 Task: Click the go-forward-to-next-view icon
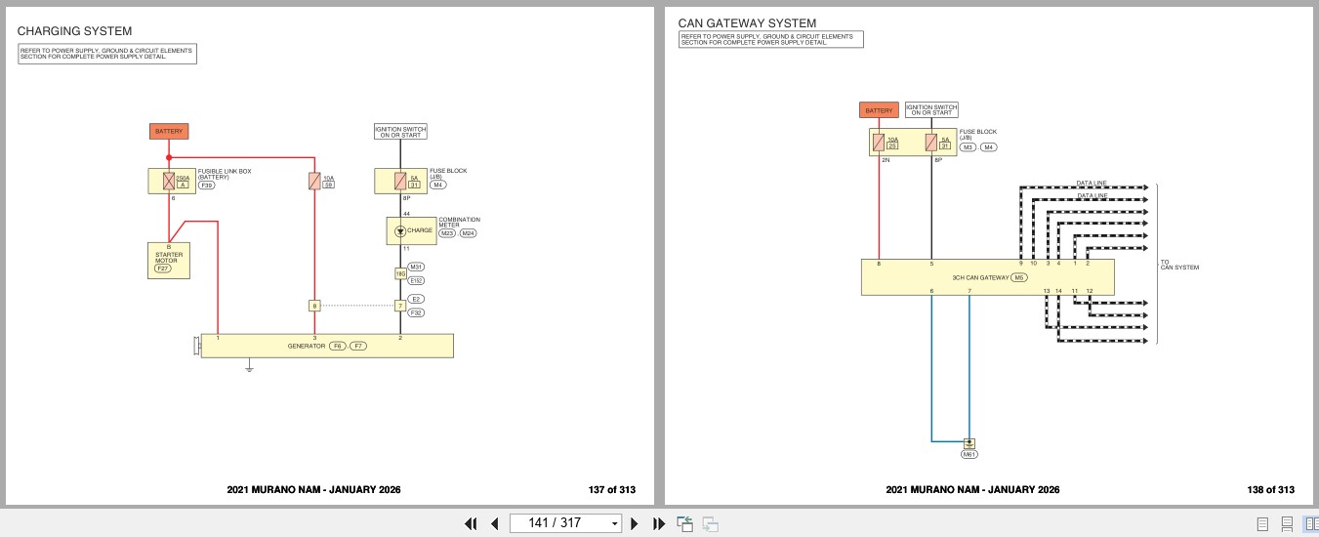(x=711, y=523)
